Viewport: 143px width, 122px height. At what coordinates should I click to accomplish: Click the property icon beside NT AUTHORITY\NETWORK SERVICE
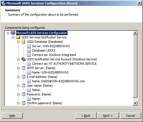tap(29, 64)
